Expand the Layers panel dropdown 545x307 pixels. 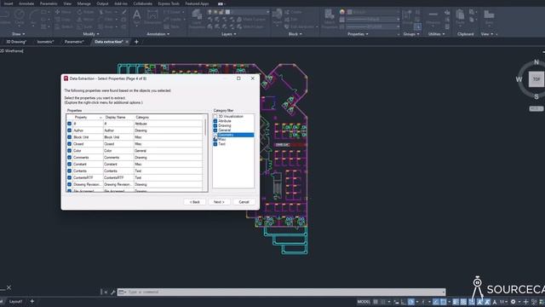pos(229,34)
